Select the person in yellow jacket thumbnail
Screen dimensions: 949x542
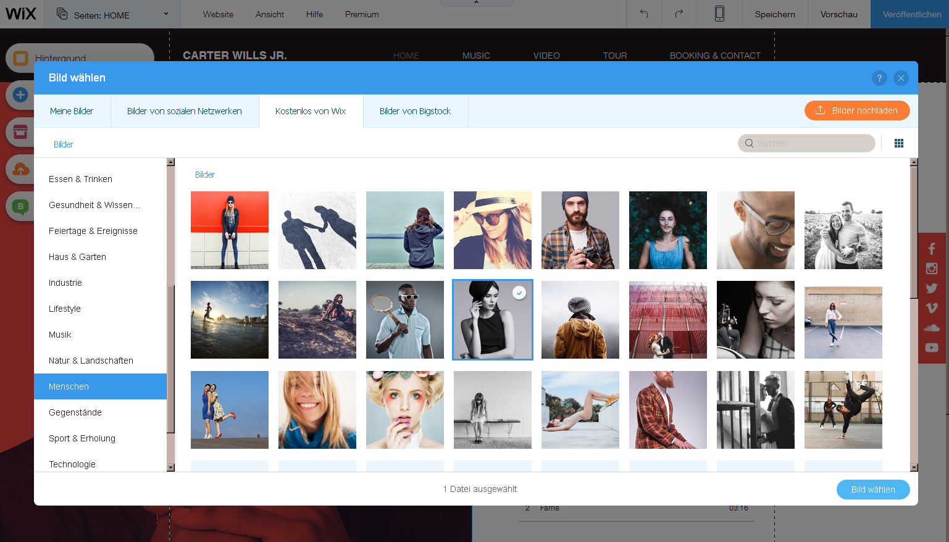[x=580, y=320]
